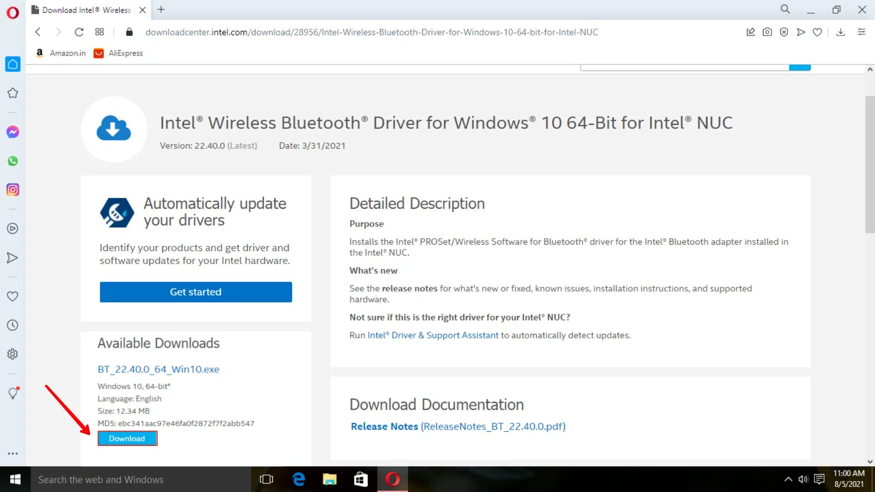
Task: Select the Download Intel Wireless tab
Action: pos(89,10)
